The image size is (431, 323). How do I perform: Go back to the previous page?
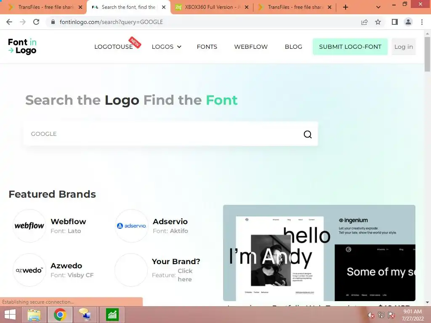point(9,22)
